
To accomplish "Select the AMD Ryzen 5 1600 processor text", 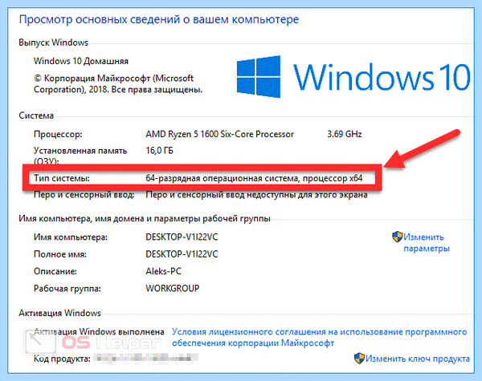I will point(219,134).
